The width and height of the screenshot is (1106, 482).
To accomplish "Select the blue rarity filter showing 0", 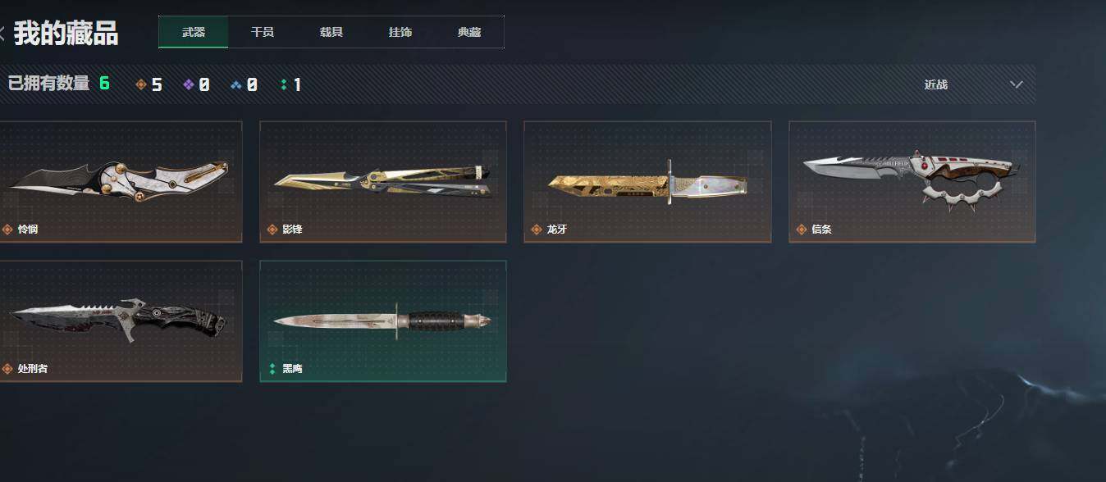I will 244,84.
